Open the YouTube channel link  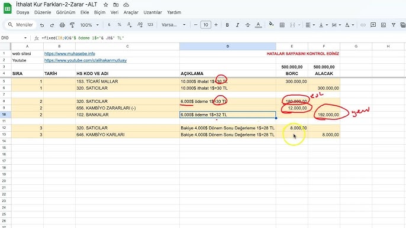click(x=85, y=60)
